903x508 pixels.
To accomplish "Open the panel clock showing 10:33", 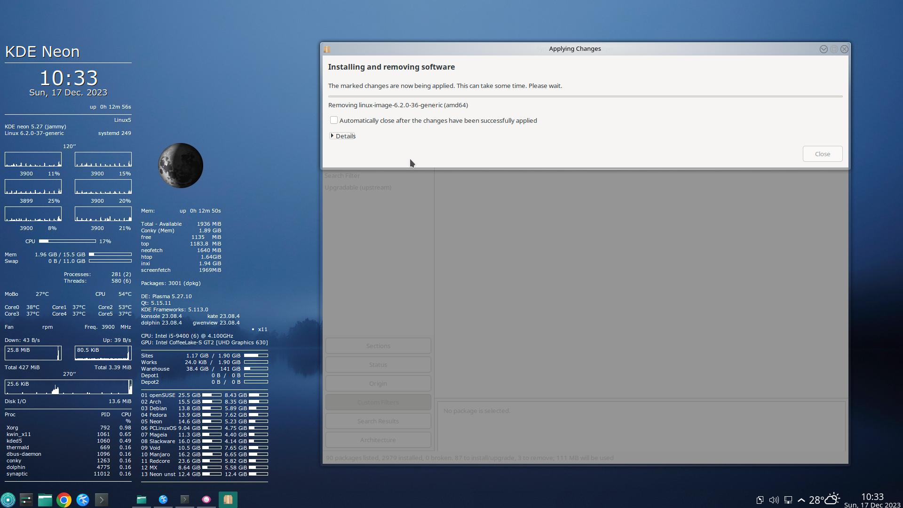I will pos(872,500).
